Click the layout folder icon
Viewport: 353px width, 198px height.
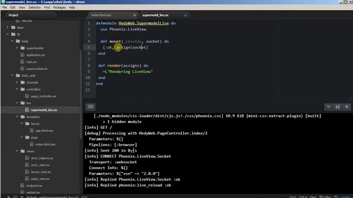27,123
